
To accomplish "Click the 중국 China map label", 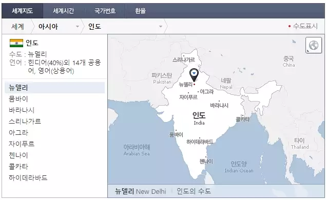I will [289, 62].
